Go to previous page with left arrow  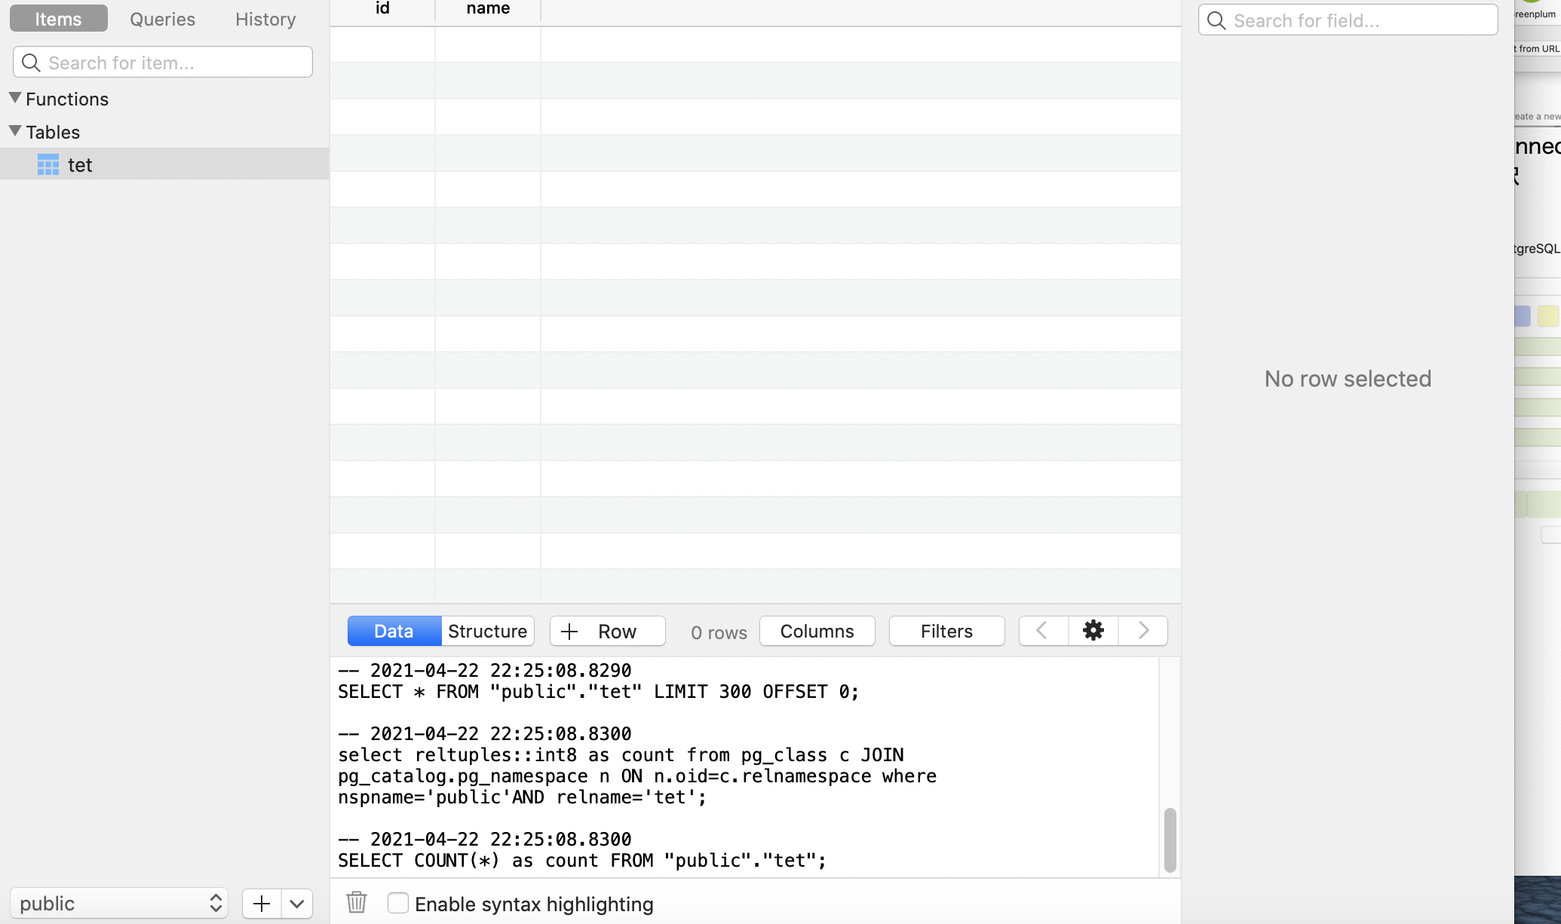pyautogui.click(x=1043, y=631)
